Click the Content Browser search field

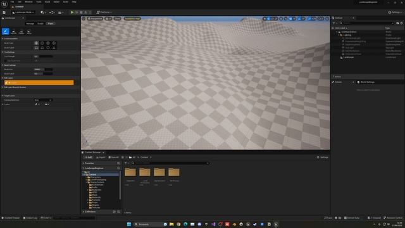point(170,163)
